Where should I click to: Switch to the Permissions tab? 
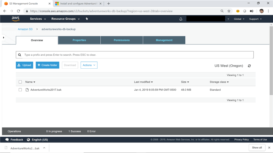point(122,40)
